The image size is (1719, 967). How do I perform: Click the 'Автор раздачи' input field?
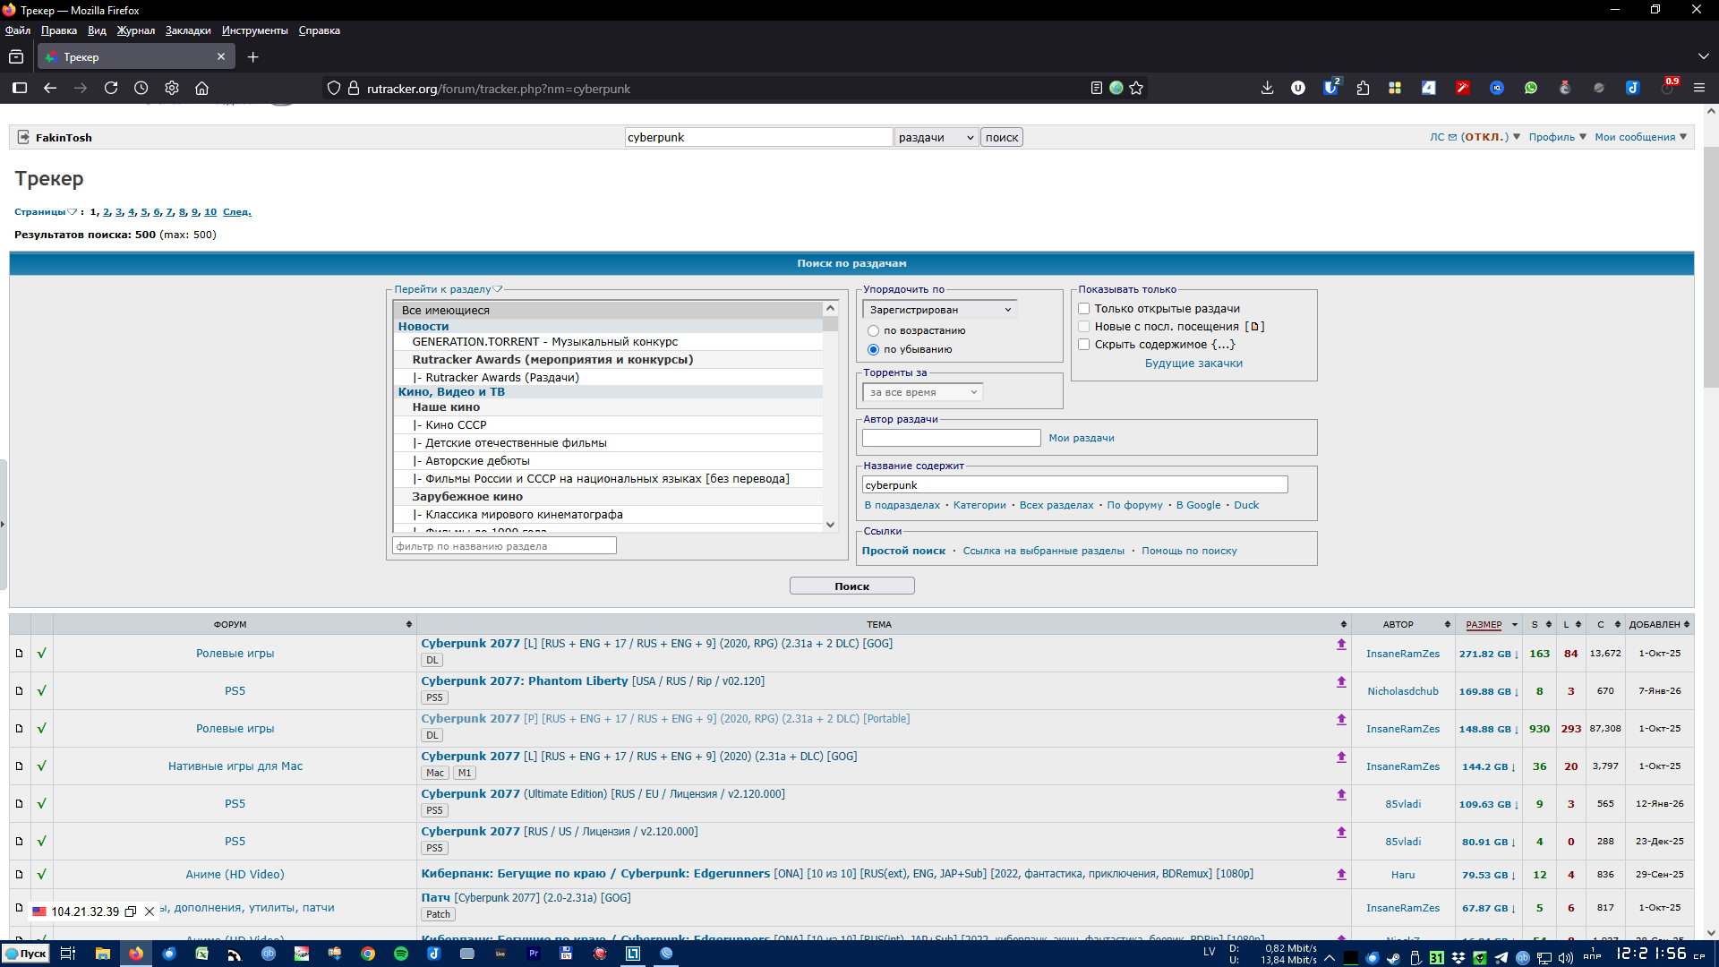[x=951, y=438]
